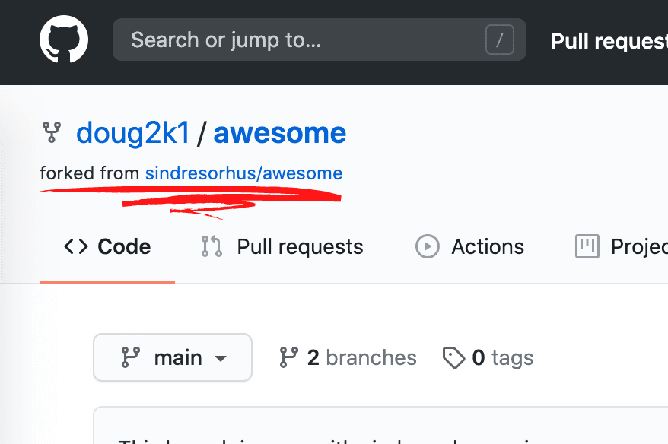668x444 pixels.
Task: Click the Pull requests tab icon
Action: point(210,246)
